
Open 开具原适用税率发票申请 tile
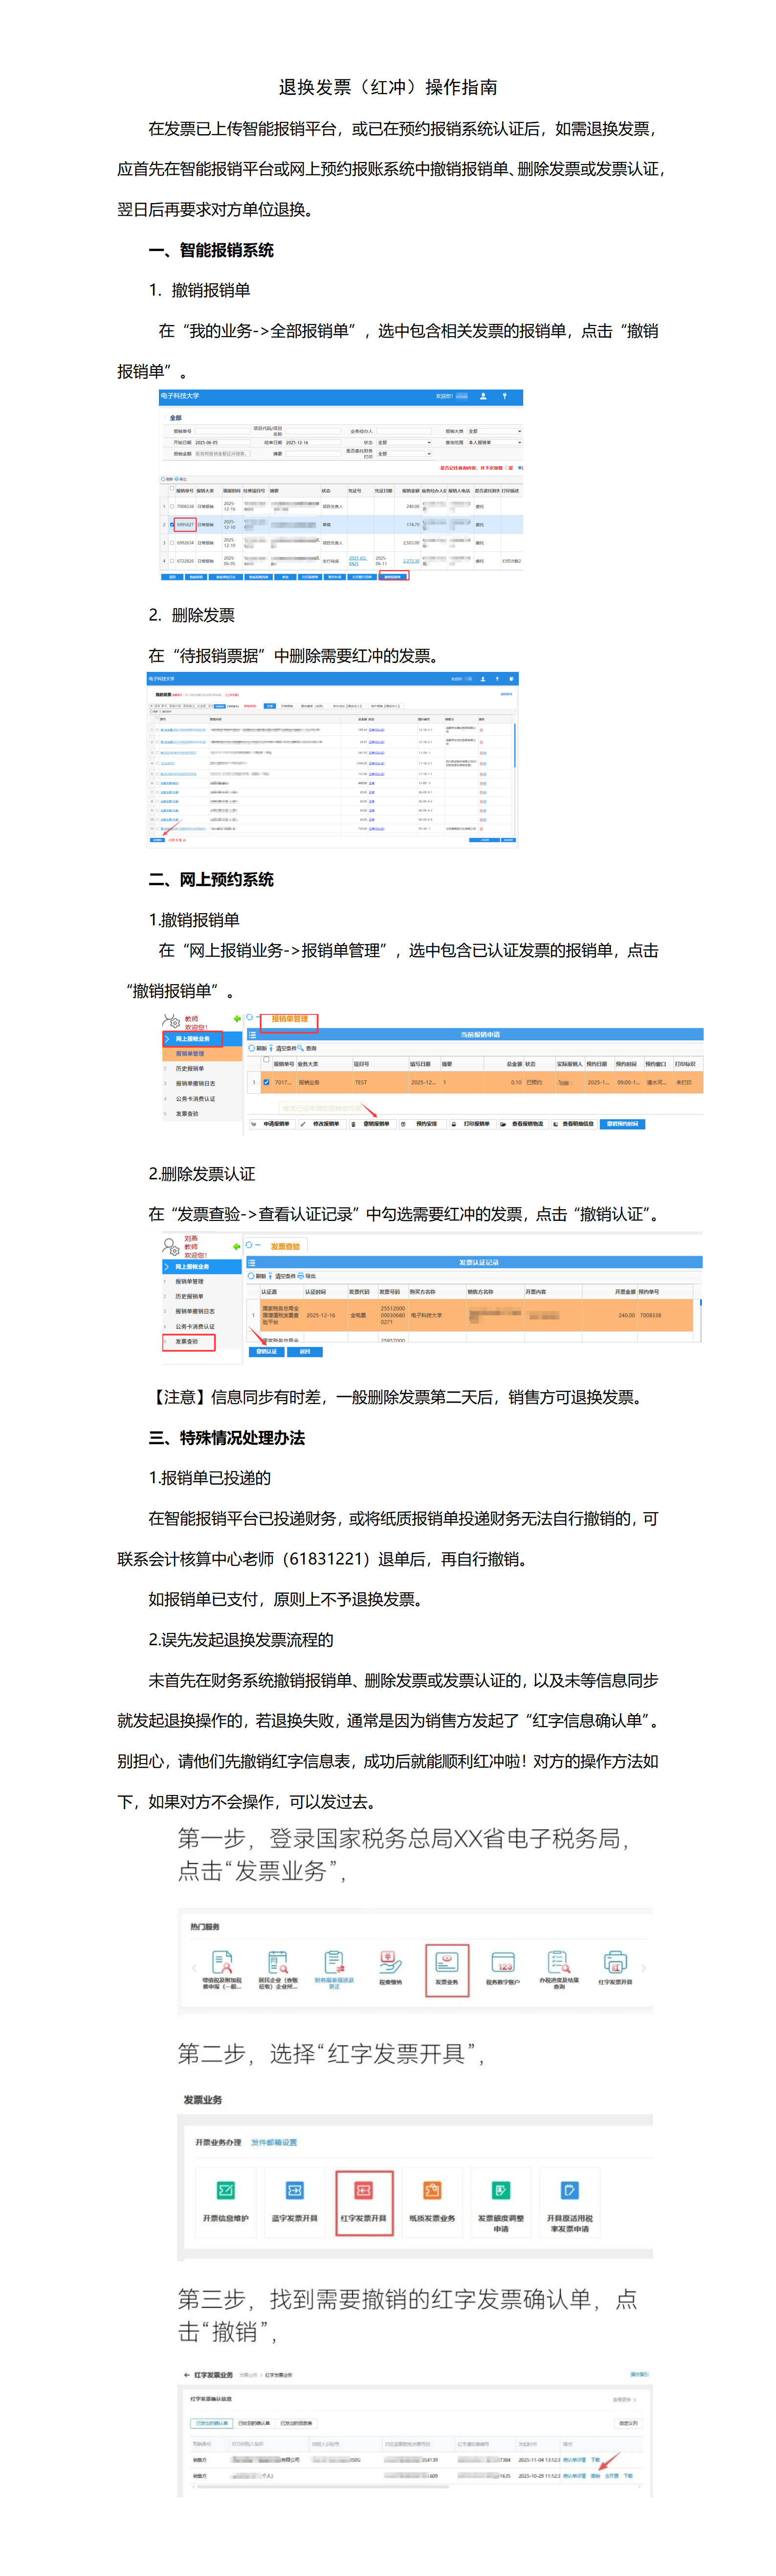tap(569, 2202)
